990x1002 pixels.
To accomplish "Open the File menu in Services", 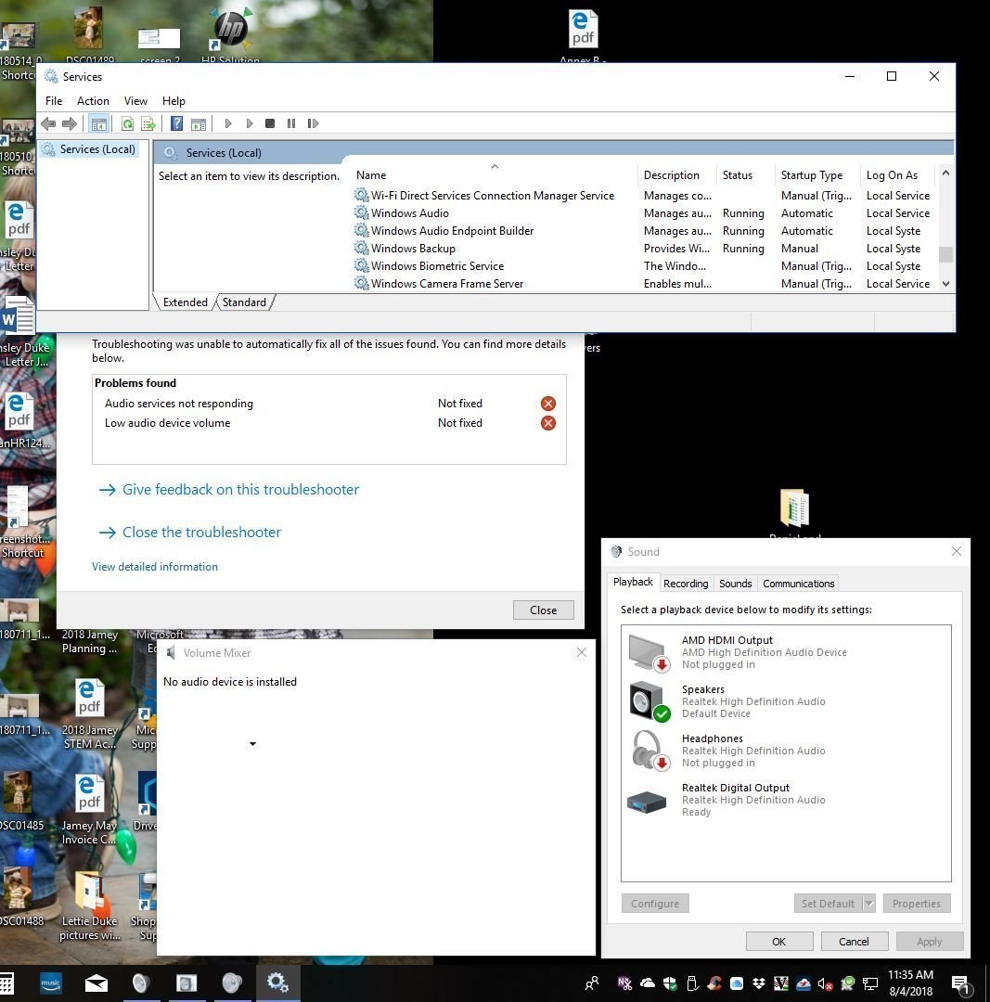I will click(54, 100).
